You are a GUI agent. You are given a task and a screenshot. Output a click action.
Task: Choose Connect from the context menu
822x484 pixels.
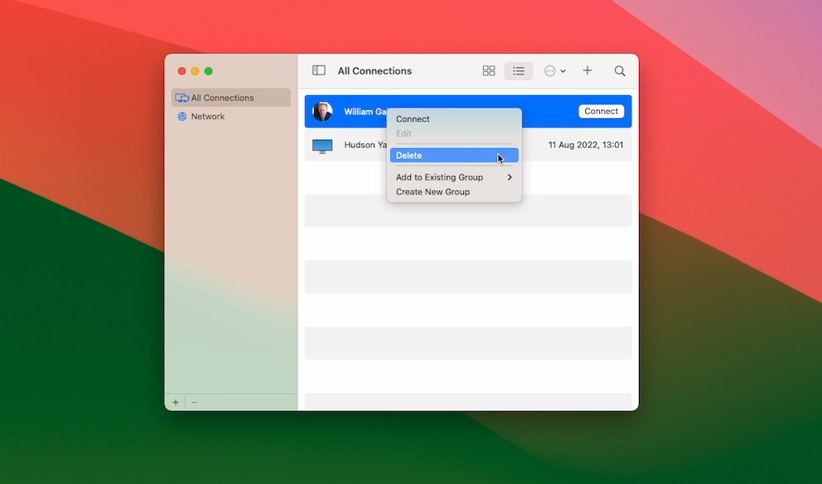[413, 119]
